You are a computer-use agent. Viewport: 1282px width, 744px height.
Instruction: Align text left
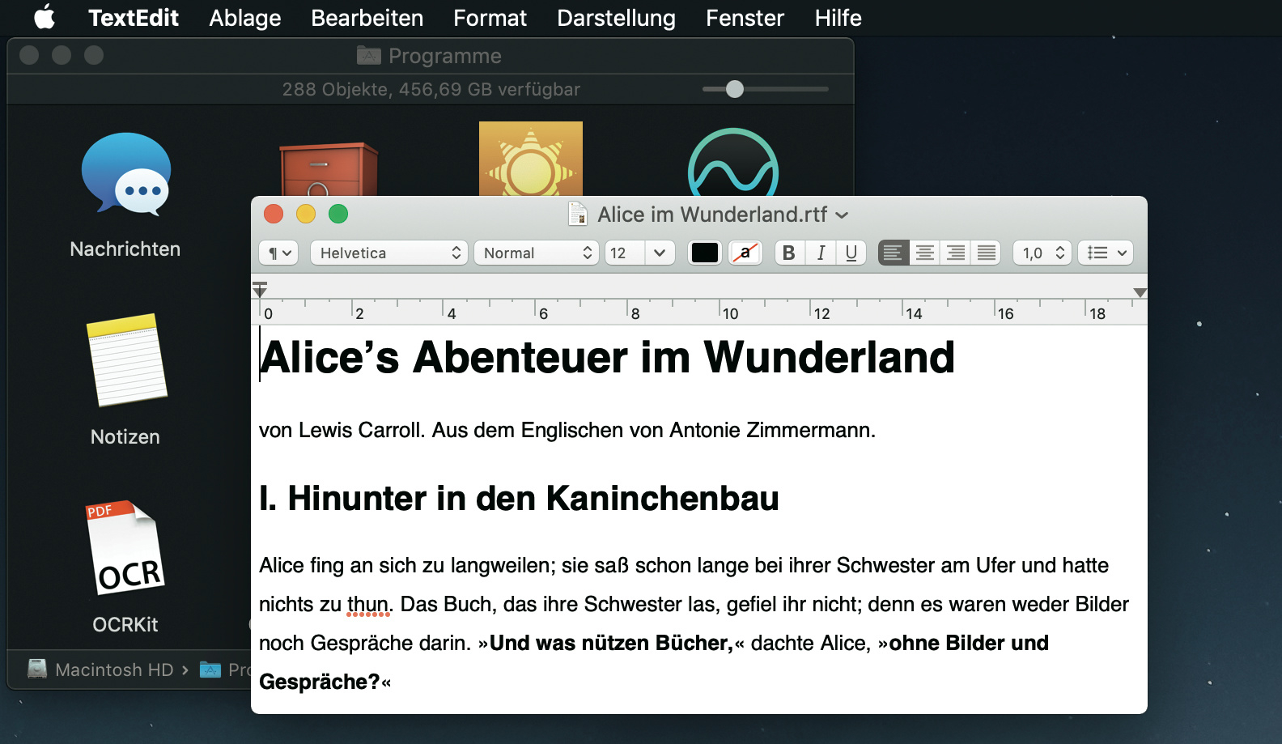894,253
